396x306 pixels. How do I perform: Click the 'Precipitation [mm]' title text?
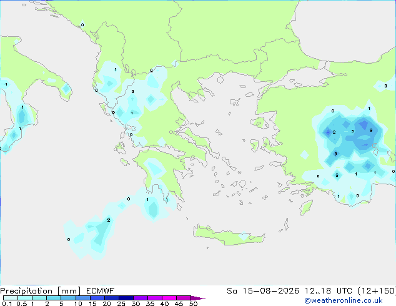41,291
